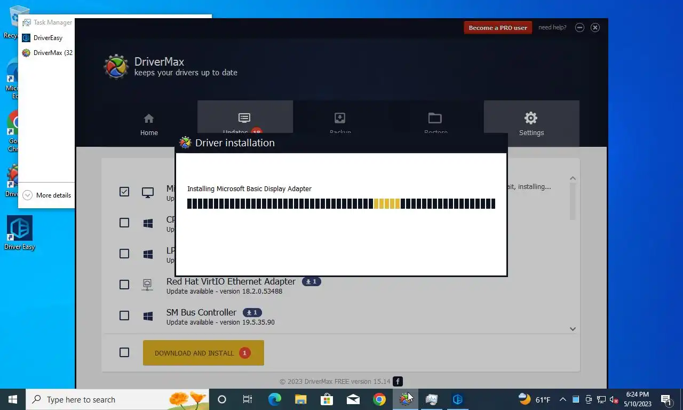Screen dimensions: 683x410
Task: Click the driver list scrollbar thumb
Action: tap(573, 201)
